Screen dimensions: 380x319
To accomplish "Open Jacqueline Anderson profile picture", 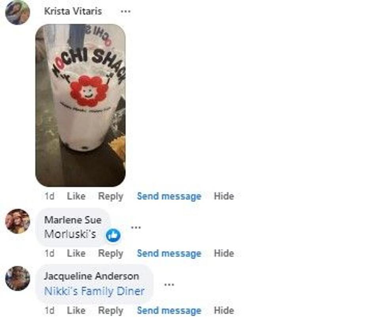I will [18, 278].
